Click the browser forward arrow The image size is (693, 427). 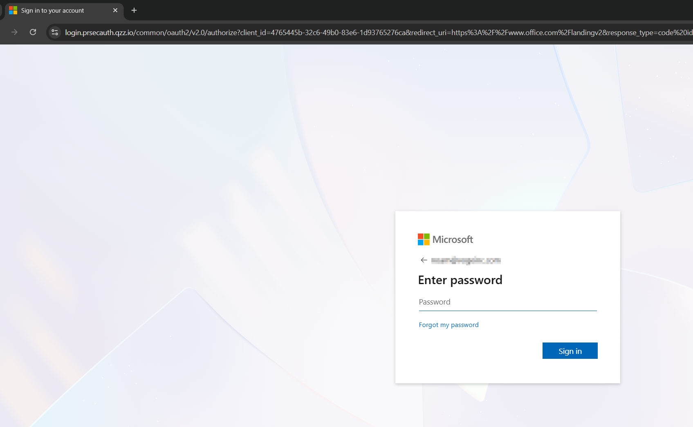(x=15, y=32)
